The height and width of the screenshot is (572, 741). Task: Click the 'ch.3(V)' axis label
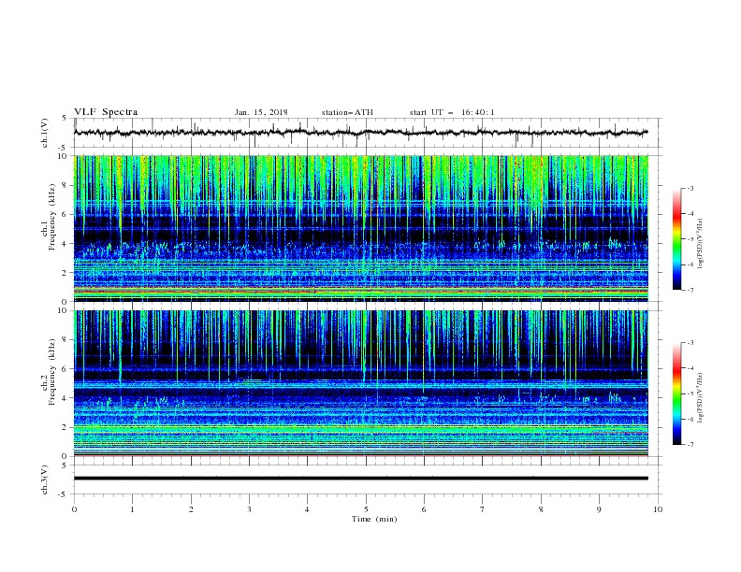tap(45, 479)
